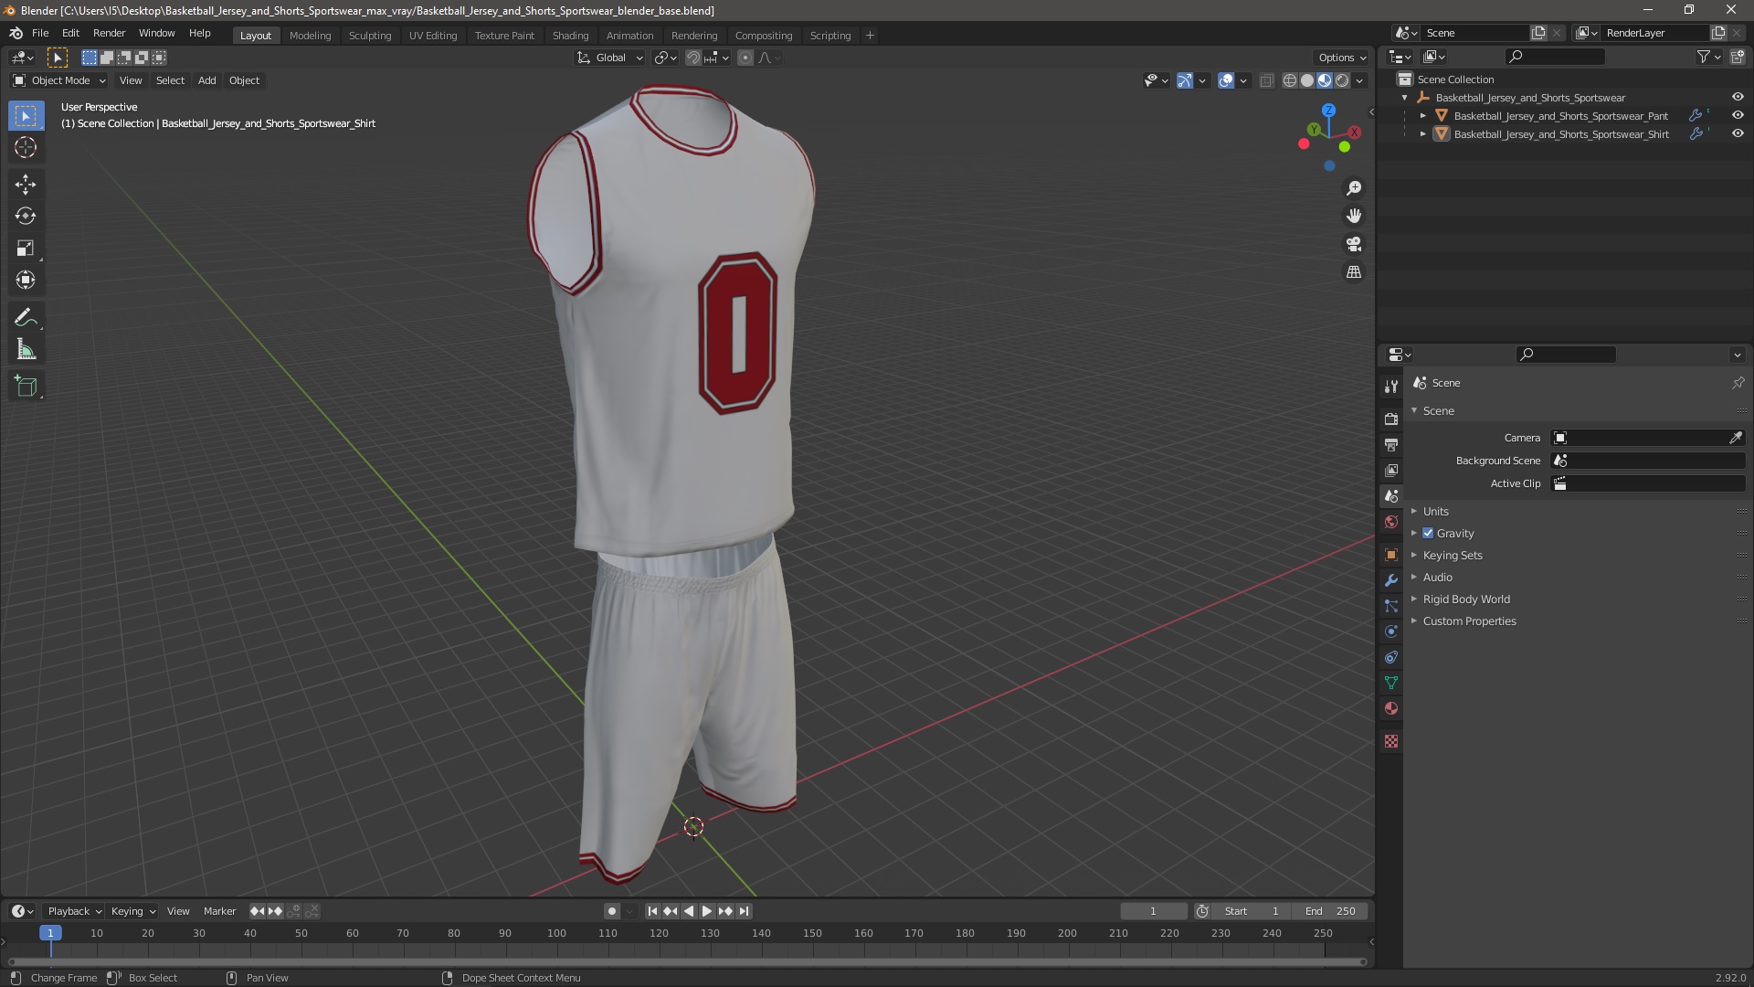Screen dimensions: 1754x987
Task: Activate the Add Cube tool
Action: [26, 387]
